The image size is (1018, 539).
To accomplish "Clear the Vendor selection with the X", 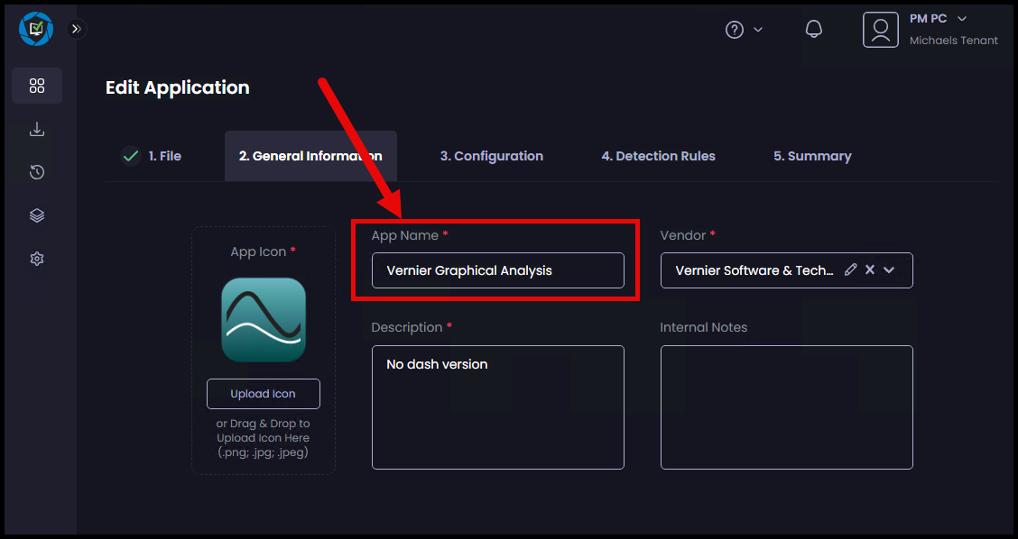I will click(870, 269).
